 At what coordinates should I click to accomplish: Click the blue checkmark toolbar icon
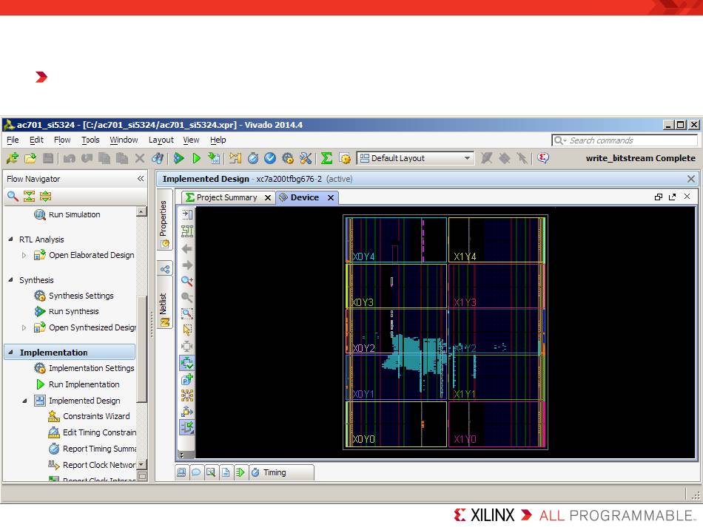270,158
